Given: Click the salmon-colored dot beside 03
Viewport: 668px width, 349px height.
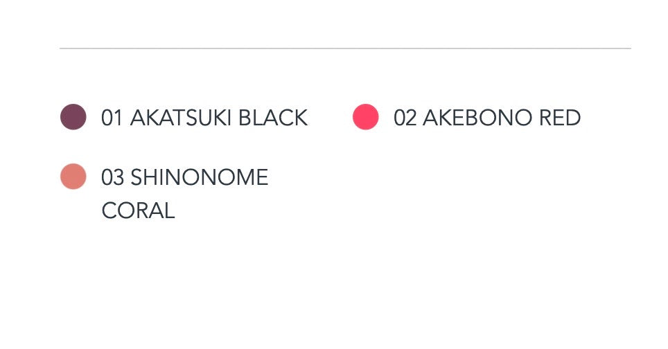Looking at the screenshot, I should point(73,177).
